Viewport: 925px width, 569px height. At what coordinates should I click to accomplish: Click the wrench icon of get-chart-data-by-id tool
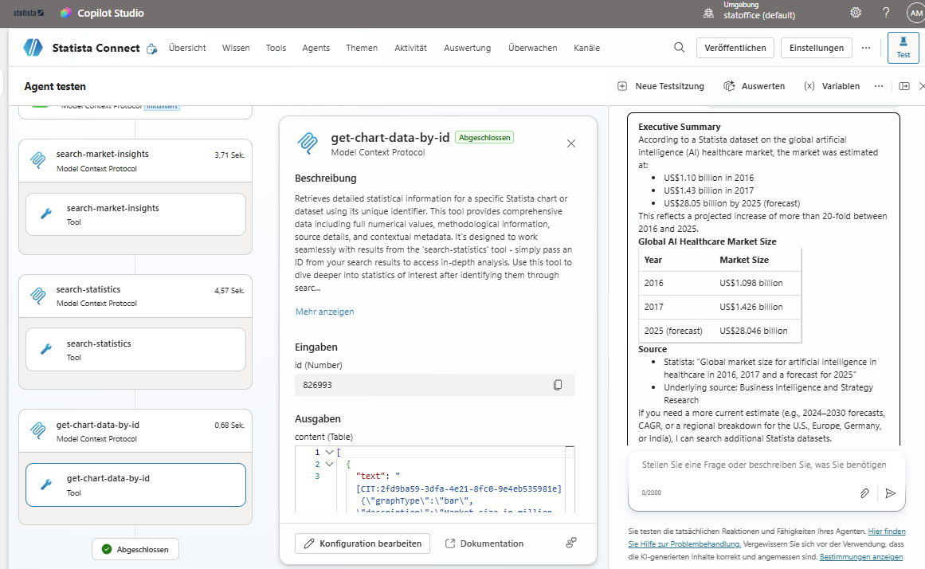click(x=46, y=485)
